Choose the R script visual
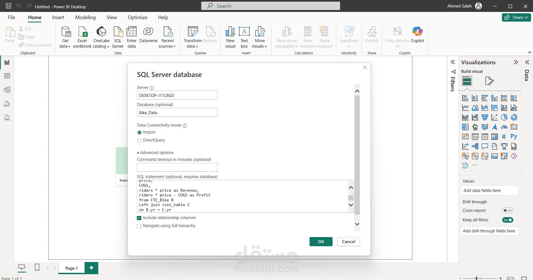The width and height of the screenshot is (533, 280). pos(504,137)
